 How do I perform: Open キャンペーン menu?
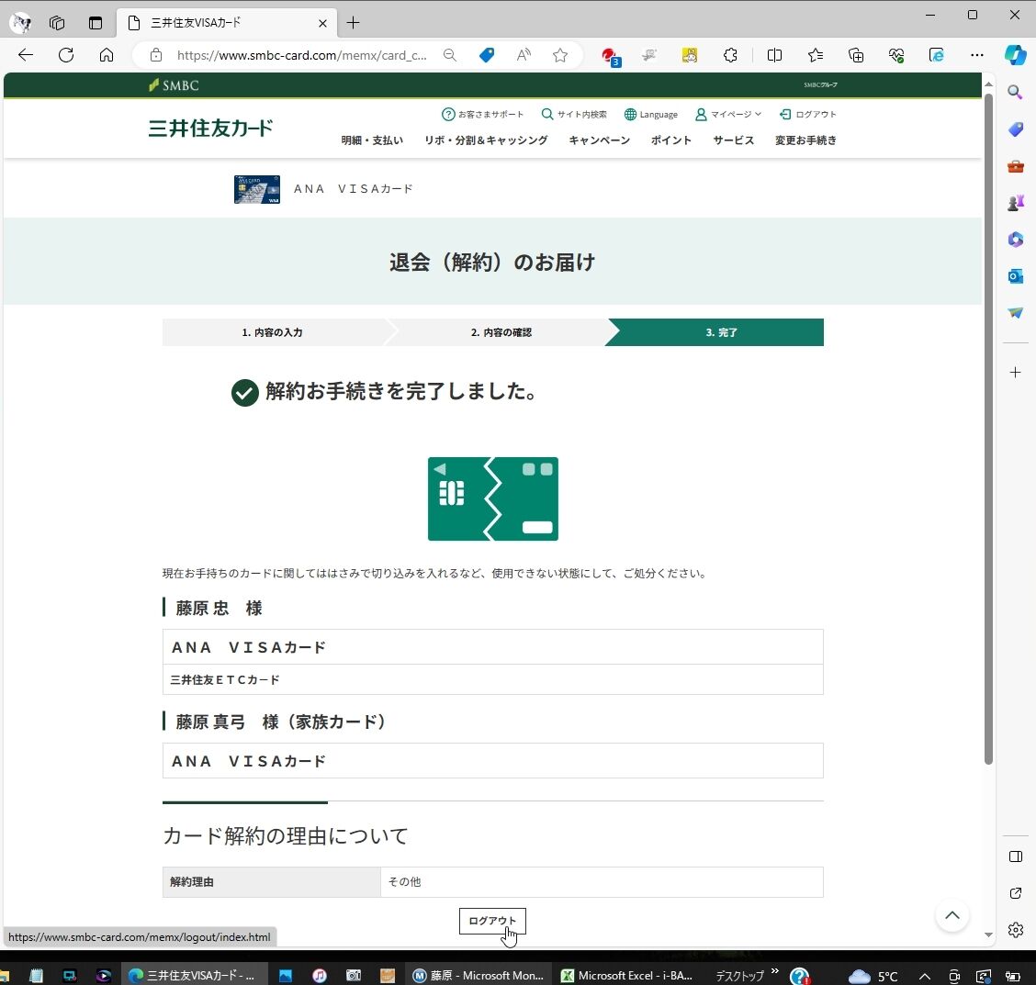pos(599,140)
